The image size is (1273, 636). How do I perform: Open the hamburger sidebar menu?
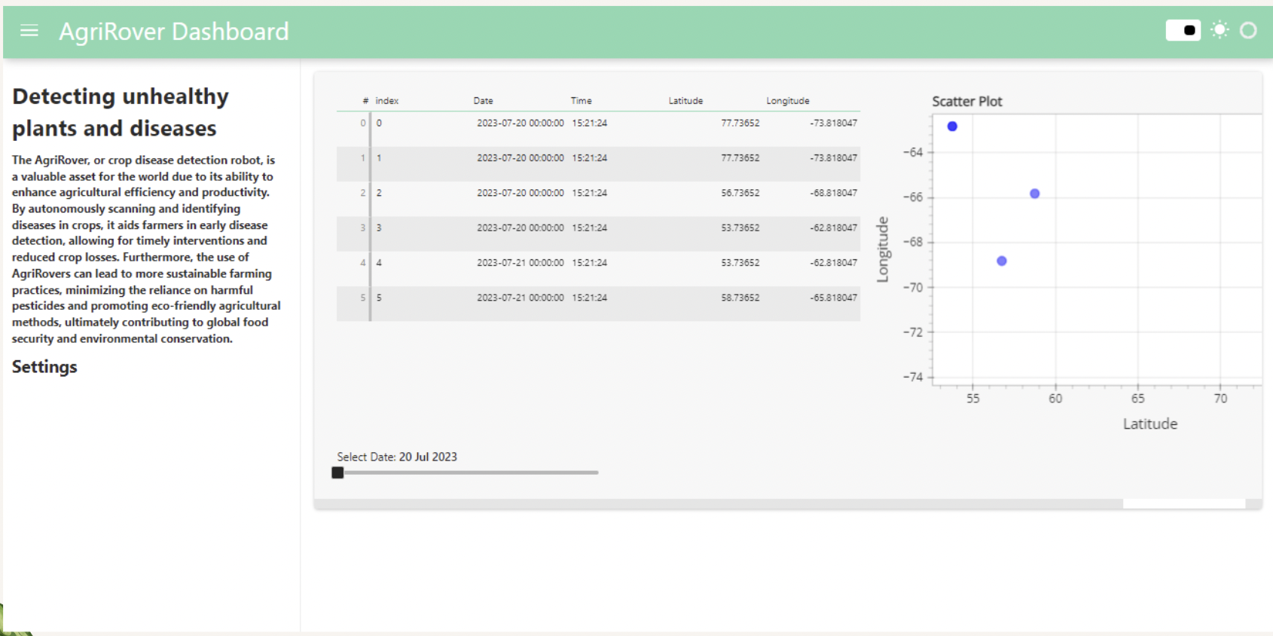pyautogui.click(x=29, y=31)
